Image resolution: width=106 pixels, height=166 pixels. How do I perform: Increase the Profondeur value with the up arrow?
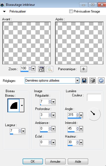[50, 114]
